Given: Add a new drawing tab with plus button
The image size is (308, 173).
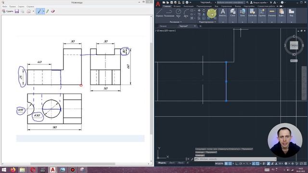Looking at the screenshot, I should 200,26.
